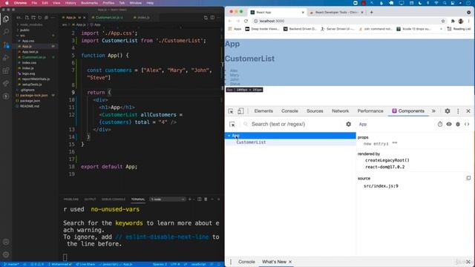The height and width of the screenshot is (267, 475).
Task: Open the DevTools customize three-dot menu
Action: (458, 111)
